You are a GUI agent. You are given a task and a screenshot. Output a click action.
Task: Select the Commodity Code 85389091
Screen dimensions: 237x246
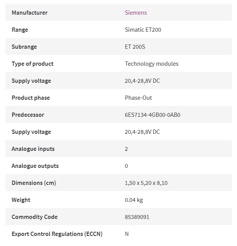point(137,217)
